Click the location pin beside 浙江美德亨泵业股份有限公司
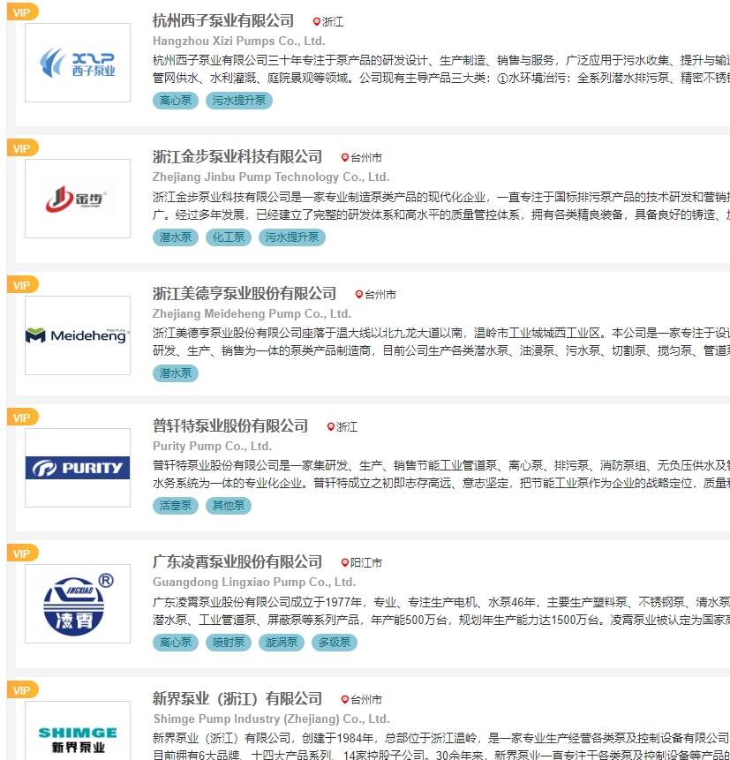The height and width of the screenshot is (760, 730). click(x=358, y=294)
